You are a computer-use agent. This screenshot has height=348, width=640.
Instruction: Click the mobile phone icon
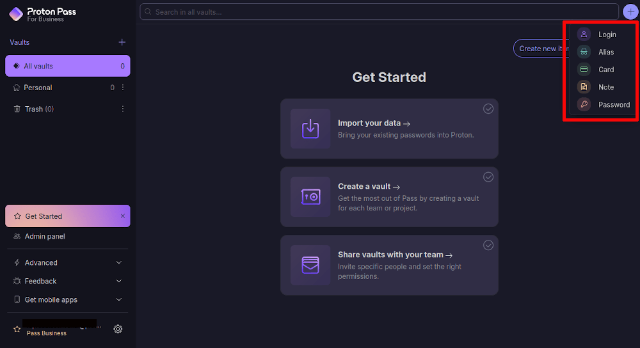pos(17,299)
